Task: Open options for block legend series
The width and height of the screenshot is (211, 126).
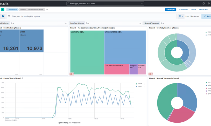Action: 144,84
